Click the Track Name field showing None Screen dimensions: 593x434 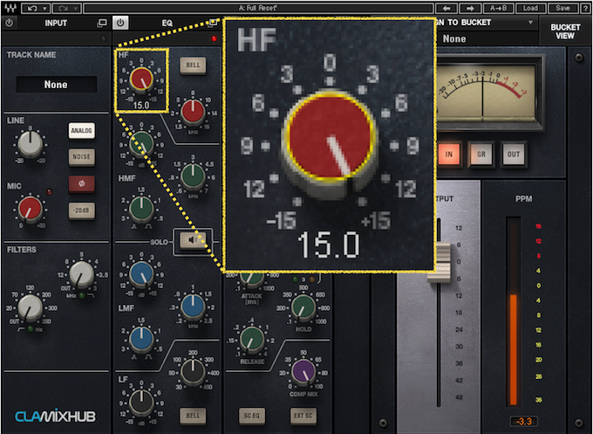pos(56,84)
